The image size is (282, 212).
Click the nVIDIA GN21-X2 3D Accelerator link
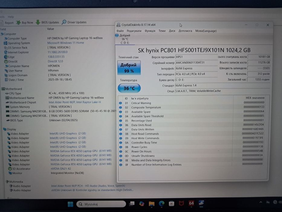(61, 169)
